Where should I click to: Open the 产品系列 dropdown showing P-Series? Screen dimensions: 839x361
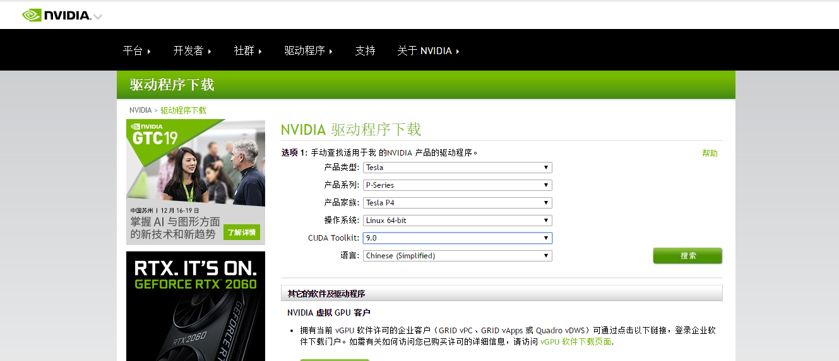(458, 185)
